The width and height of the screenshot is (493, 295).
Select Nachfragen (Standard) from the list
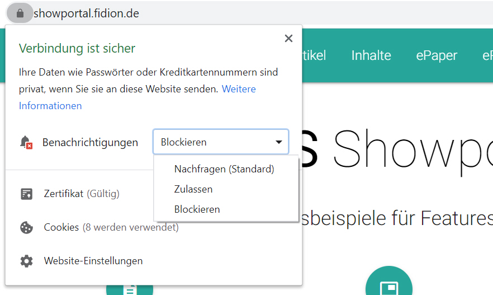point(224,169)
